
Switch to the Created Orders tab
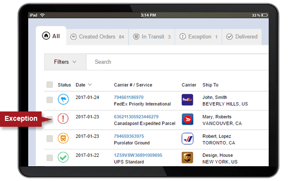[97, 37]
